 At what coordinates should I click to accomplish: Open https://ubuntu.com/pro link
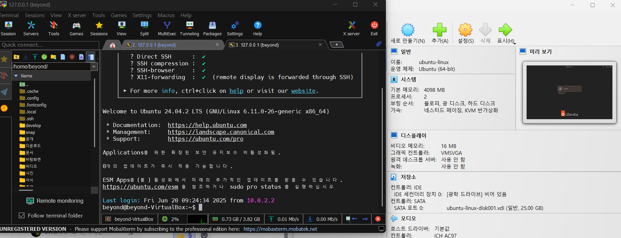(206, 139)
